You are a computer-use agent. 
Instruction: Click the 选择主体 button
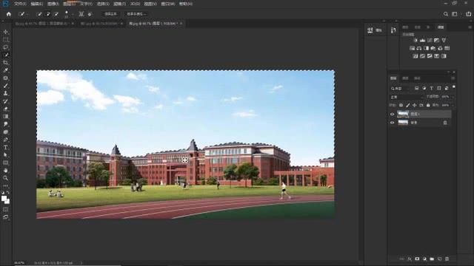[110, 14]
